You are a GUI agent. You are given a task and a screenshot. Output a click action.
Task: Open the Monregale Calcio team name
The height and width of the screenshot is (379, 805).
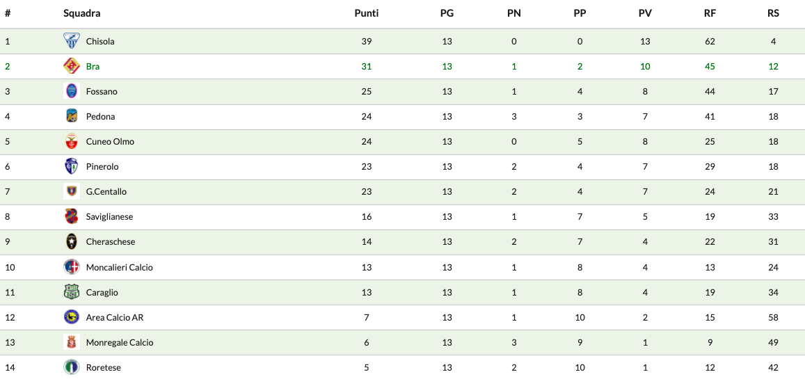pyautogui.click(x=120, y=343)
